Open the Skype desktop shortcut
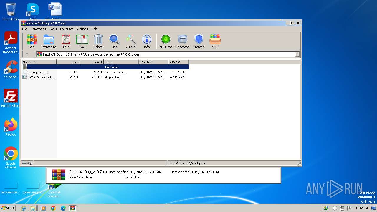Viewport: 377px width, 212px height. click(x=33, y=11)
